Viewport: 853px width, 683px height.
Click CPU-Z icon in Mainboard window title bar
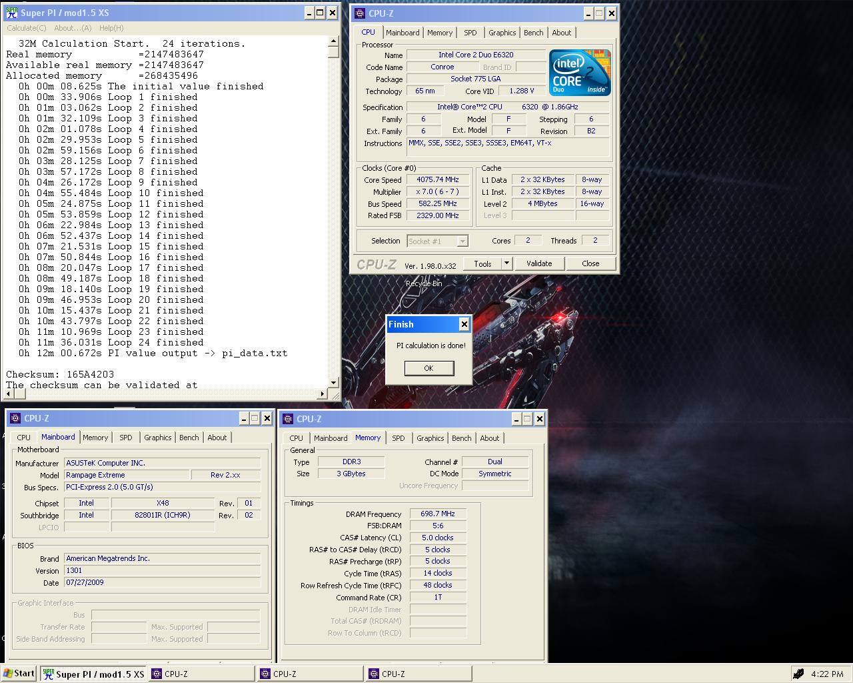[x=15, y=418]
